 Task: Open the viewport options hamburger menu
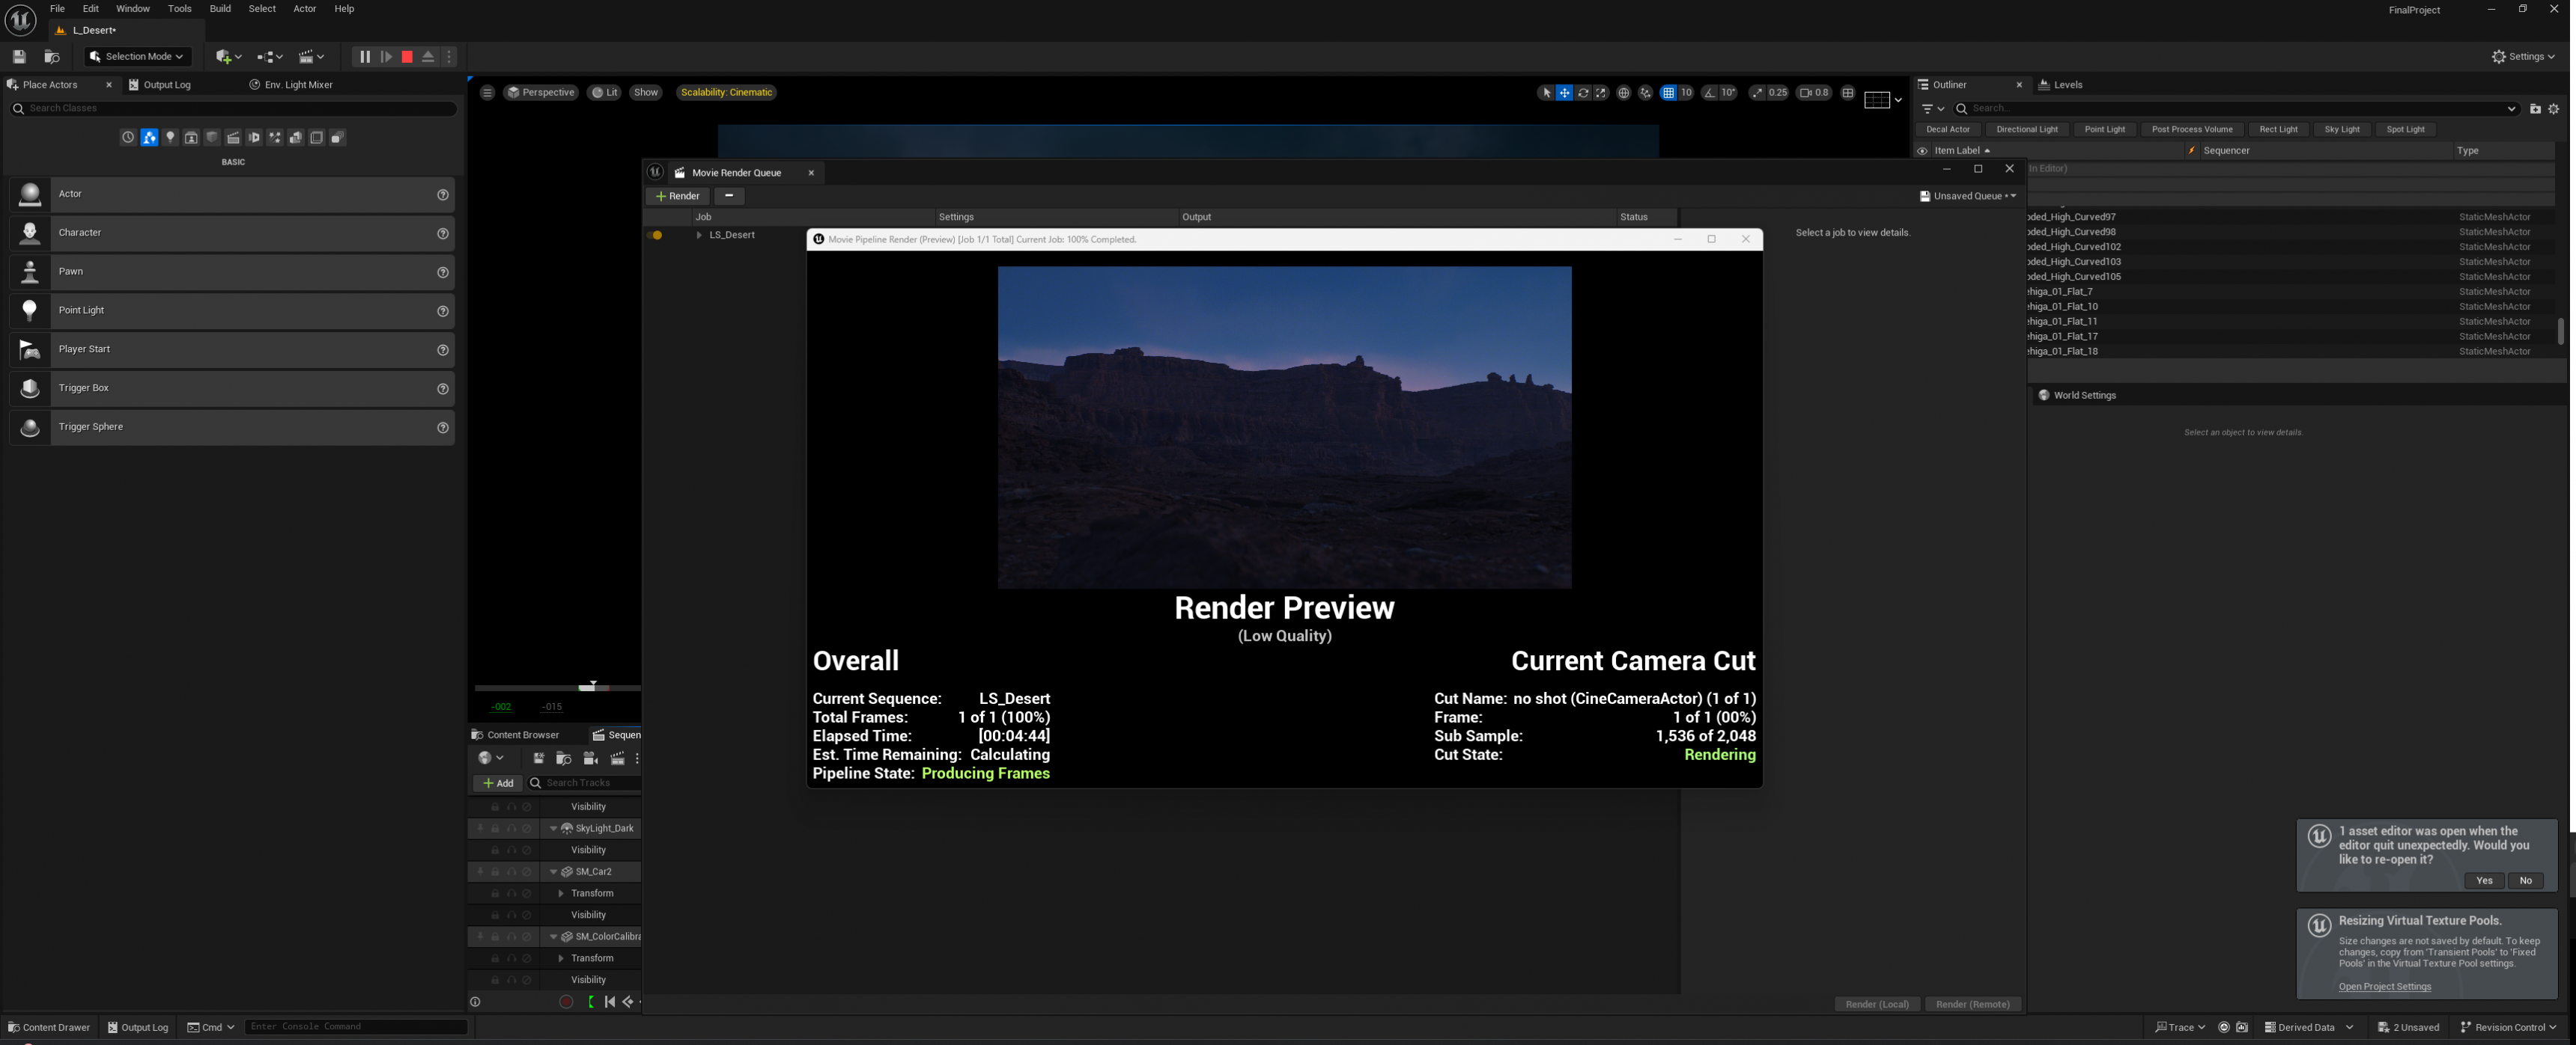[x=487, y=93]
